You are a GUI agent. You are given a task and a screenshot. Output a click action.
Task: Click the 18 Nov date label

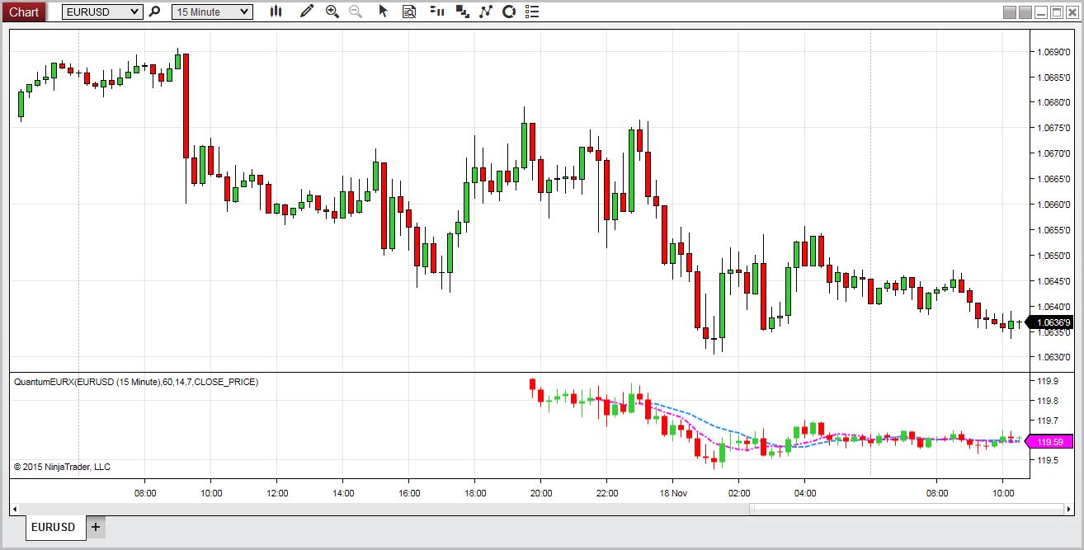tap(672, 493)
